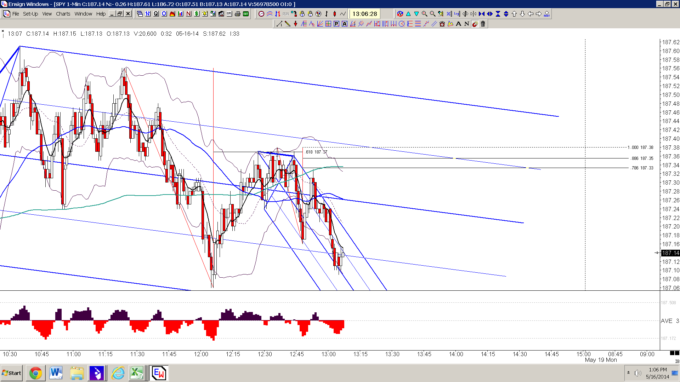The height and width of the screenshot is (382, 680).
Task: Switch to candlestick chart style
Action: pyautogui.click(x=335, y=14)
